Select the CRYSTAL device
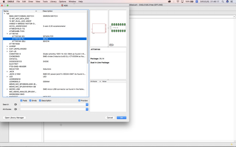236x147 pixels. [13, 59]
